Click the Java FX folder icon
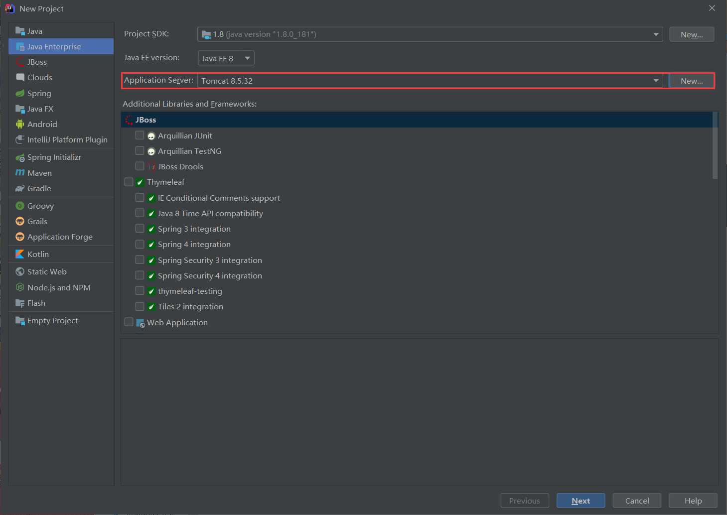Image resolution: width=727 pixels, height=515 pixels. 20,109
